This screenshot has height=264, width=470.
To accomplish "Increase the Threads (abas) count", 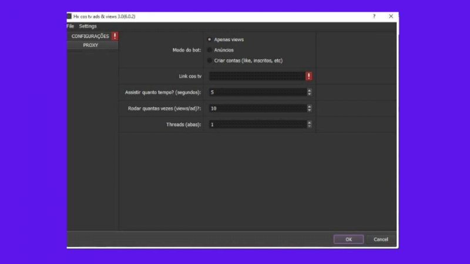I will click(310, 123).
